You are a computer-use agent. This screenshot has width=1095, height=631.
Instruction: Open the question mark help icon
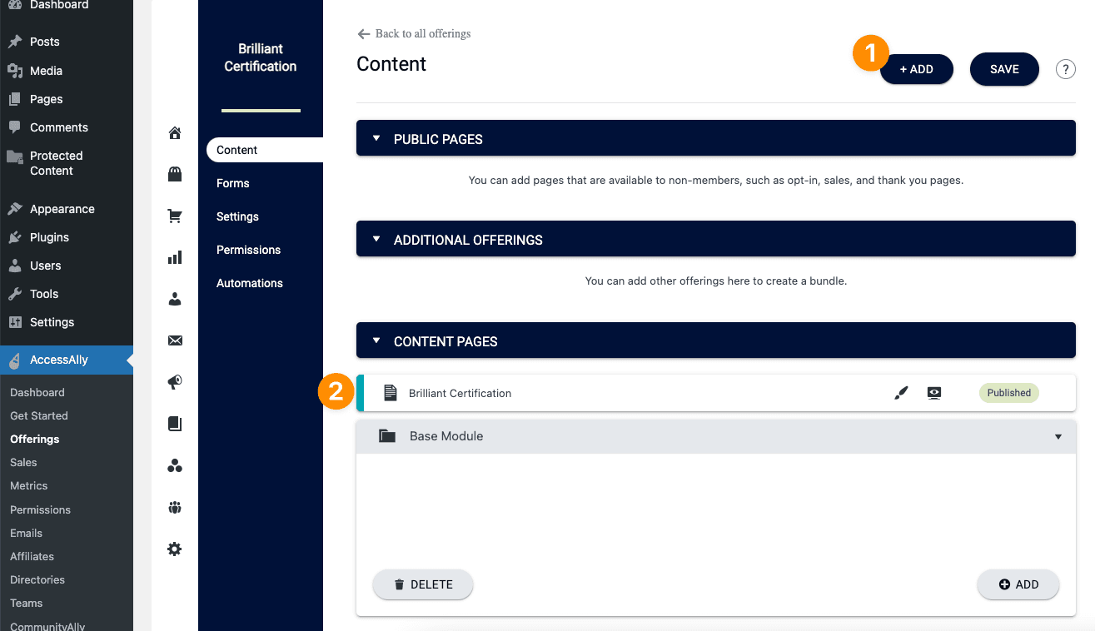click(x=1065, y=69)
